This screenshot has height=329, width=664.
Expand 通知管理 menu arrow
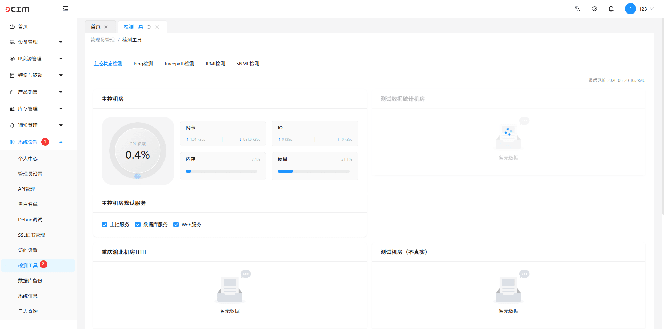[x=61, y=125]
